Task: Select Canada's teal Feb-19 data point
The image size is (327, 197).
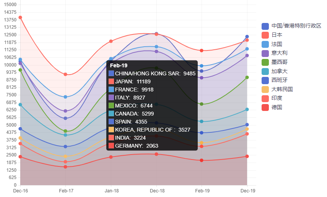Action: [202, 122]
